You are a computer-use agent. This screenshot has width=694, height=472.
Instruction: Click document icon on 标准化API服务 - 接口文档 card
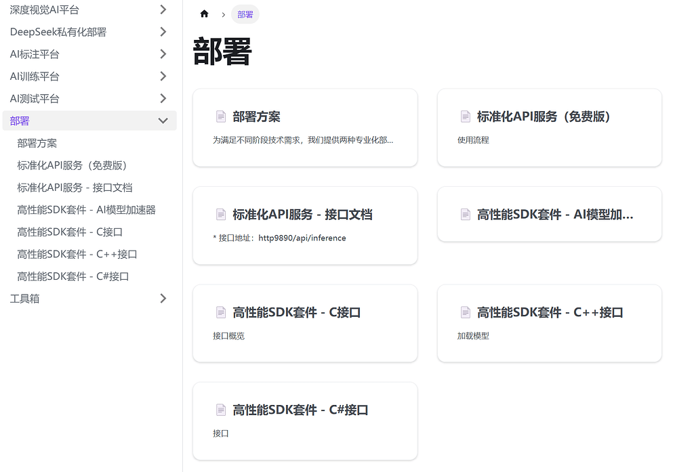[x=220, y=215]
